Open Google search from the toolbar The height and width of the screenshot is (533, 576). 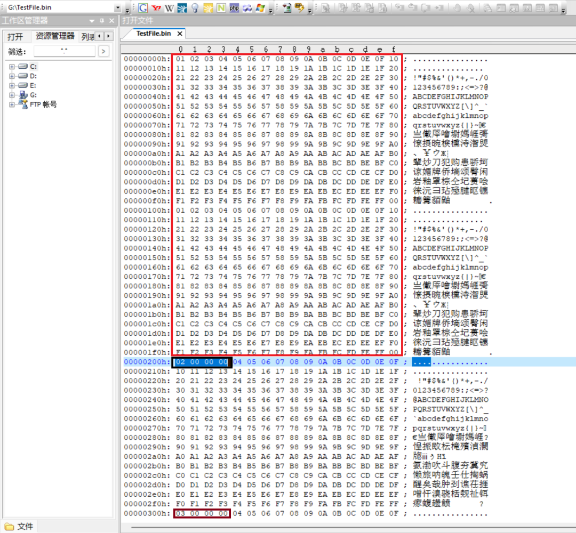point(143,7)
